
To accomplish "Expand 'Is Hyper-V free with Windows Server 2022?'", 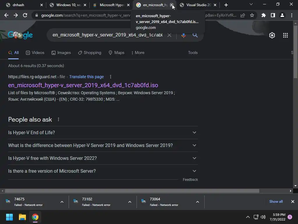I will 103,158.
